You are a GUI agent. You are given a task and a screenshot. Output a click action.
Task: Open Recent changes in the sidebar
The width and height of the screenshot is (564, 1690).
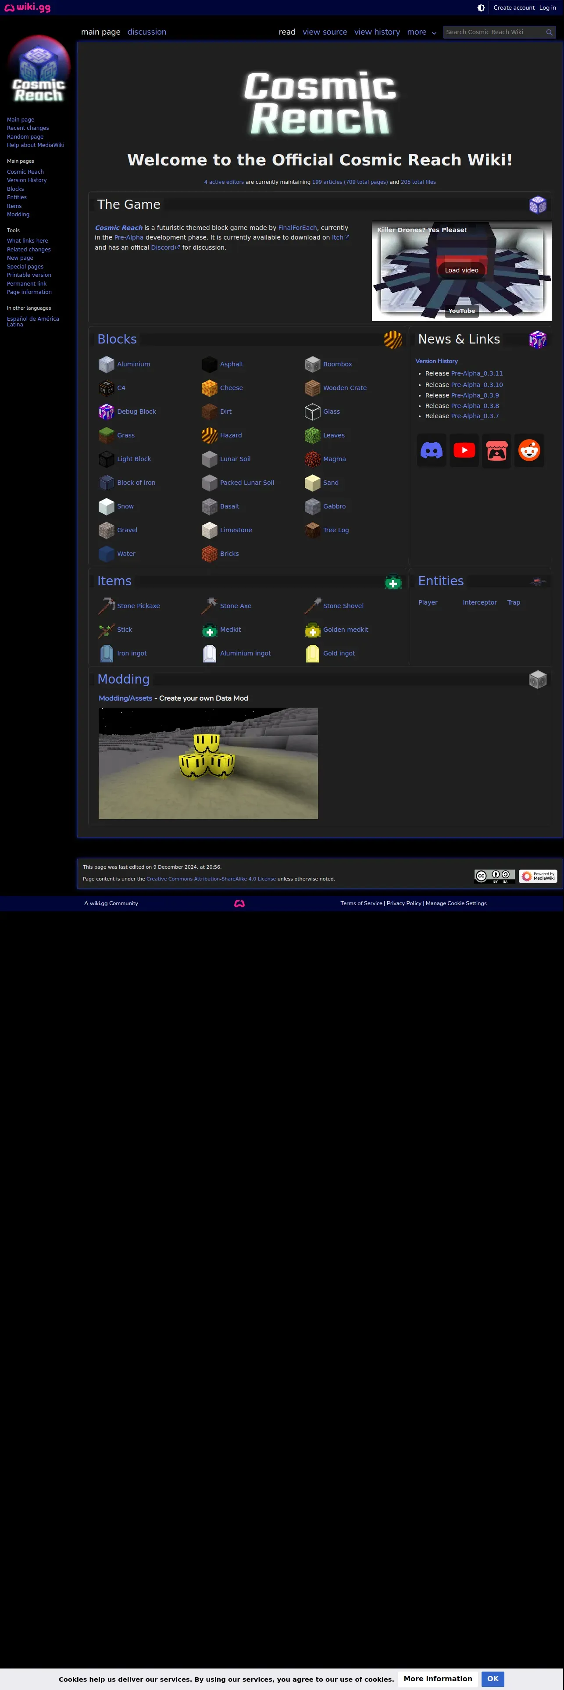tap(28, 129)
